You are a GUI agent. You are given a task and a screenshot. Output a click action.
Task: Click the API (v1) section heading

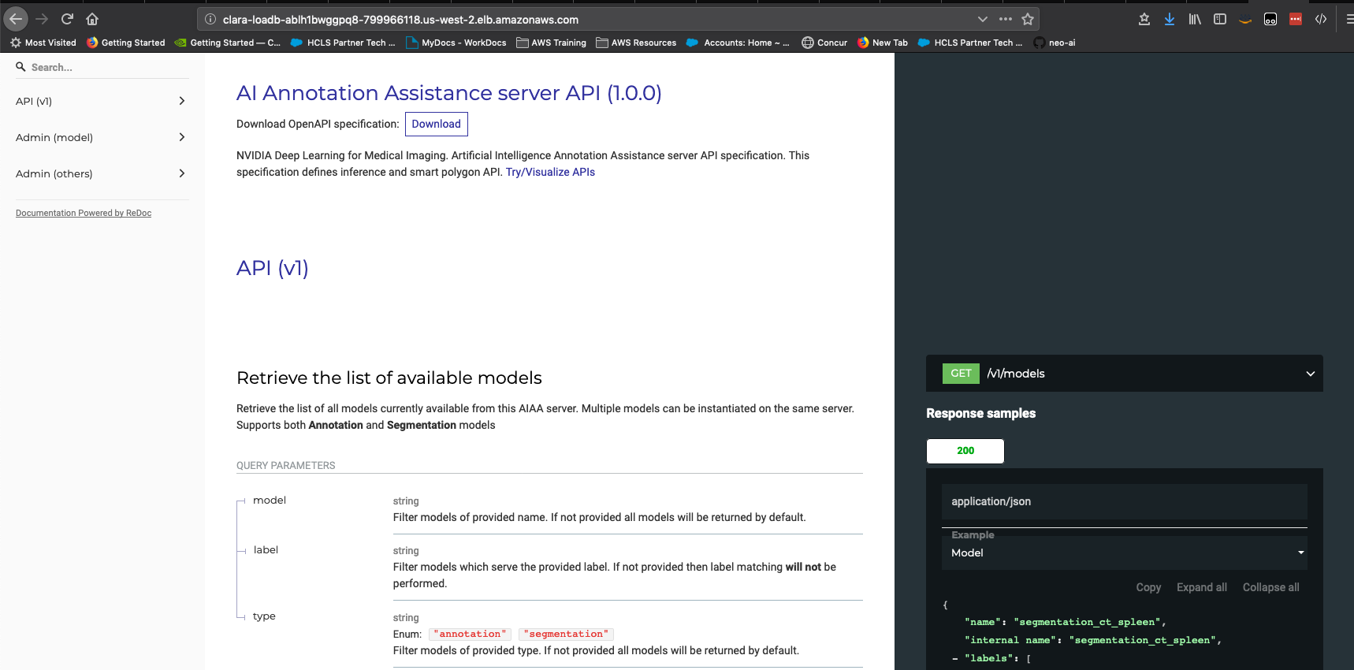click(273, 268)
